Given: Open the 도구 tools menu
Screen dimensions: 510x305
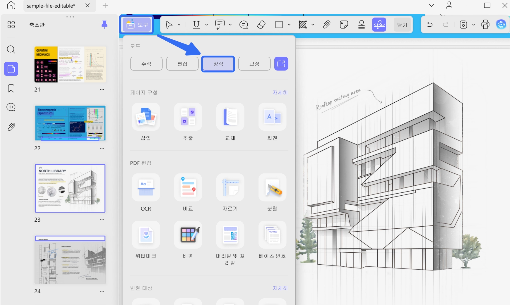Looking at the screenshot, I should point(137,25).
